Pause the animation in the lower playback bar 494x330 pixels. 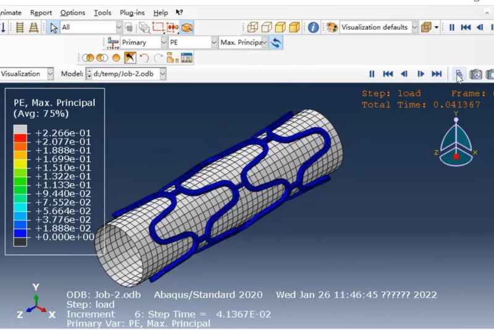click(372, 74)
